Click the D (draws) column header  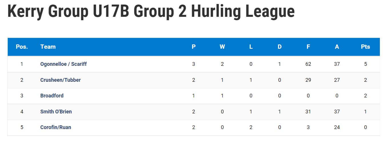(x=280, y=47)
